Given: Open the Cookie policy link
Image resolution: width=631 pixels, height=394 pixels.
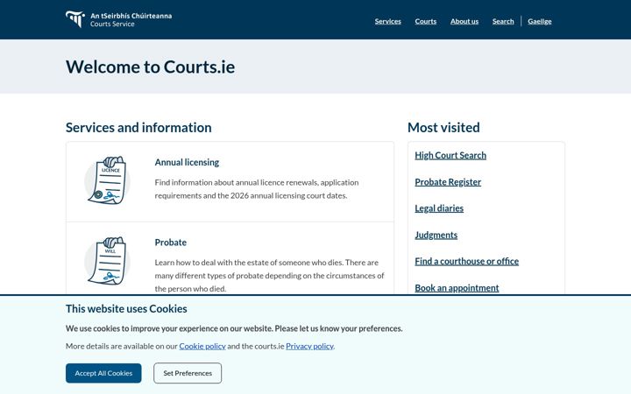Looking at the screenshot, I should (202, 346).
